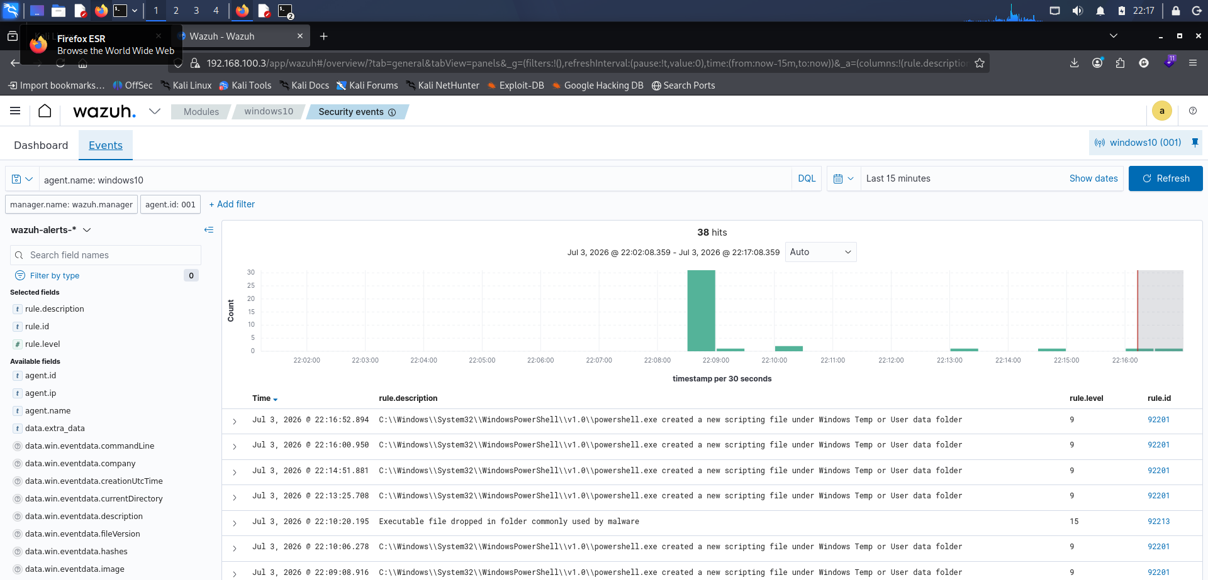This screenshot has height=580, width=1208.
Task: Open the calendar quick time menu
Action: tap(843, 178)
